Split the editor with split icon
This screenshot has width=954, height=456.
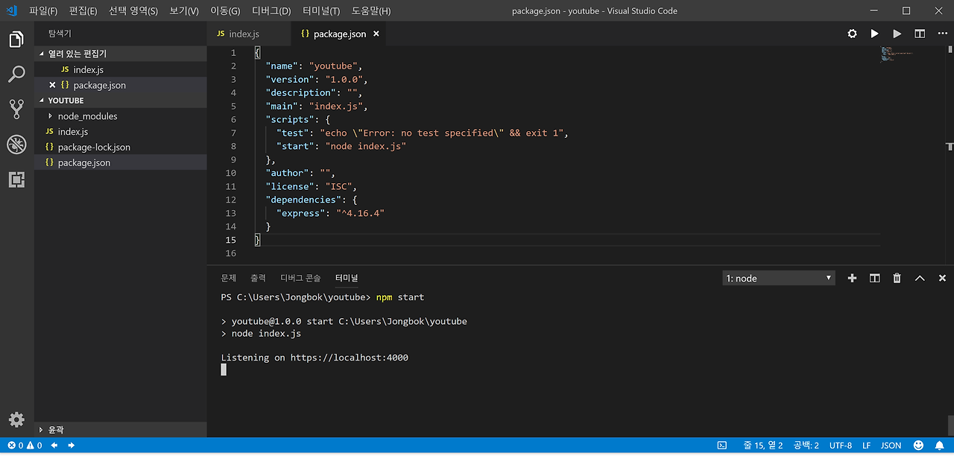pyautogui.click(x=920, y=34)
